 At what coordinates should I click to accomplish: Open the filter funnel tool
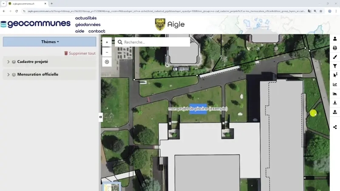click(335, 66)
